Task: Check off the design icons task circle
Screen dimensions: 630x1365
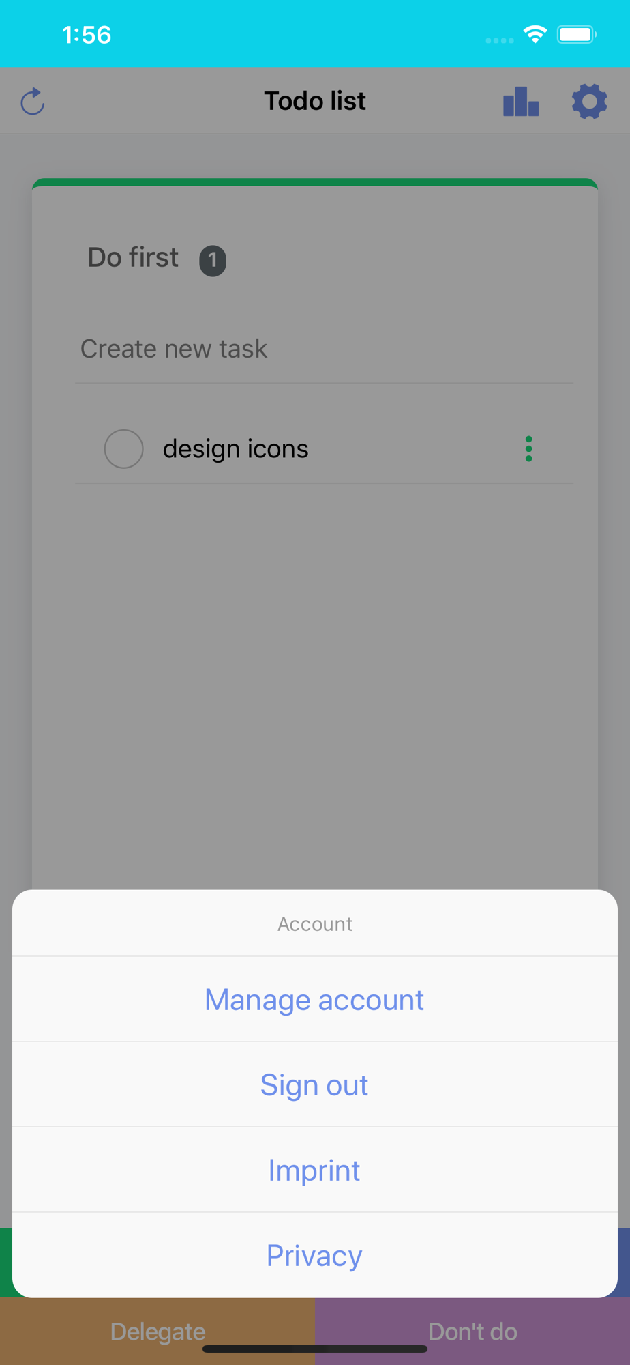Action: tap(123, 449)
